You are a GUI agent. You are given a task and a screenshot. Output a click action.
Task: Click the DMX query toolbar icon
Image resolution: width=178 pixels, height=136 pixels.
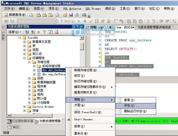point(44,15)
